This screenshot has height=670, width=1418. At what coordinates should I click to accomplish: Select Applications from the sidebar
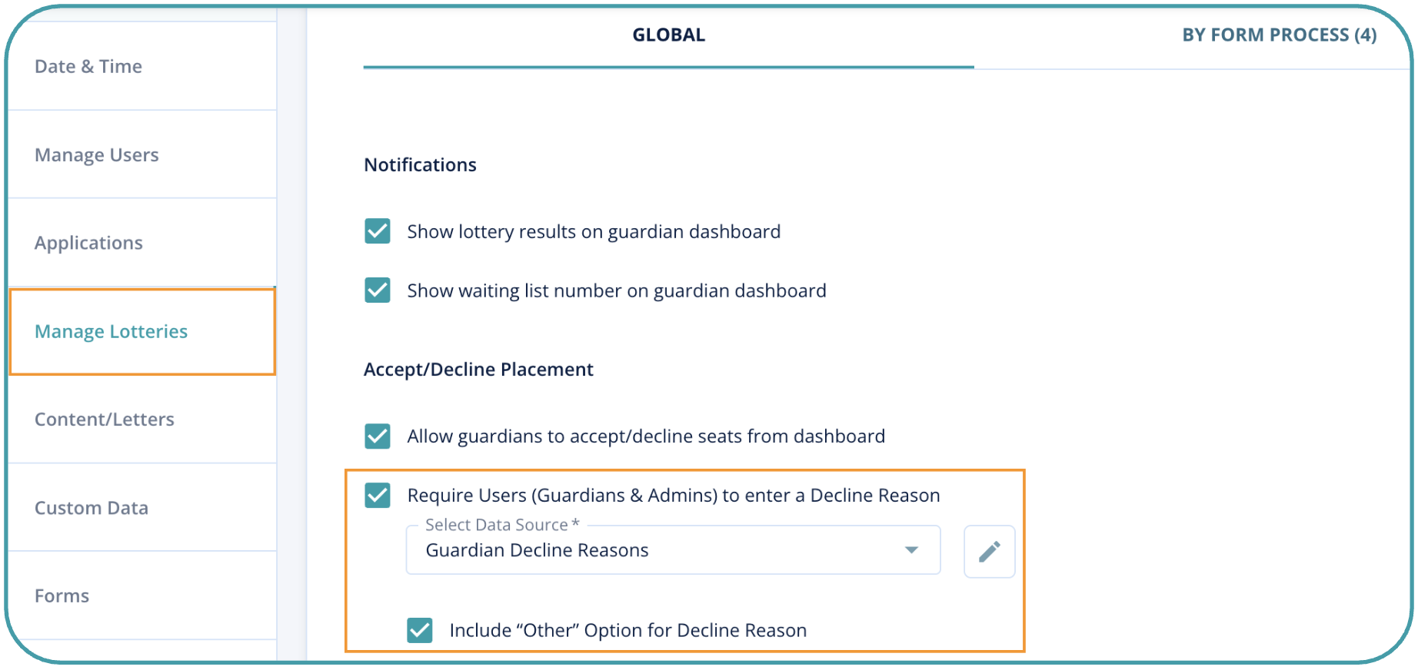click(88, 243)
